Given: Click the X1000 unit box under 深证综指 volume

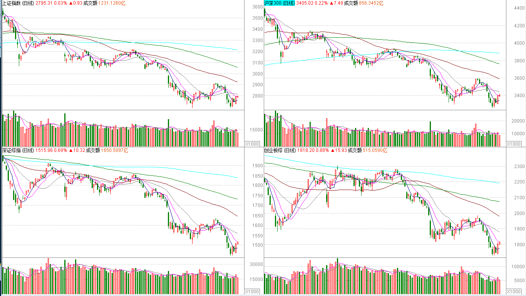Looking at the screenshot, I should 253,292.
